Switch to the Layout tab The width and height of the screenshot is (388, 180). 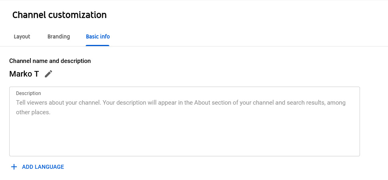click(x=22, y=36)
